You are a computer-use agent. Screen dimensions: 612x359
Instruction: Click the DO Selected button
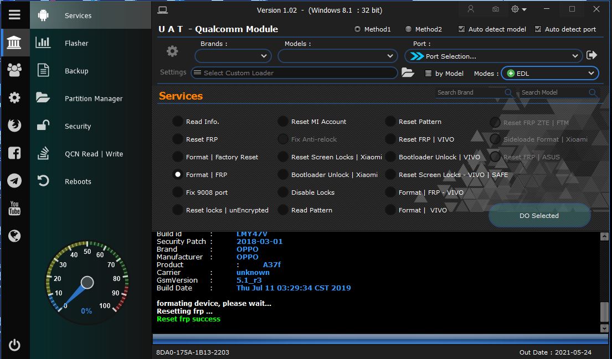(x=539, y=216)
